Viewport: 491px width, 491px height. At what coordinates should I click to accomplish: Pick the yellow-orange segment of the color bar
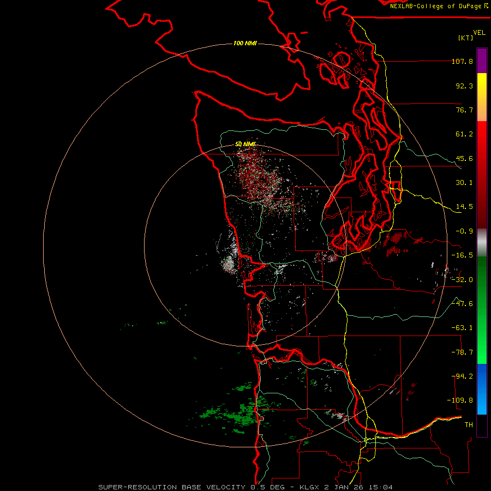(x=482, y=97)
